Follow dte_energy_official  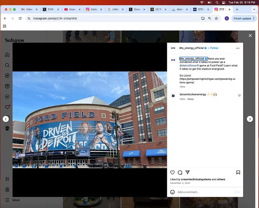[214, 48]
